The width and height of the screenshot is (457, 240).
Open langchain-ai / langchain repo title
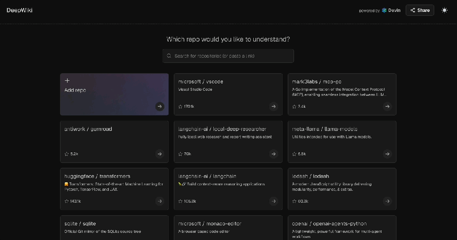pyautogui.click(x=207, y=176)
